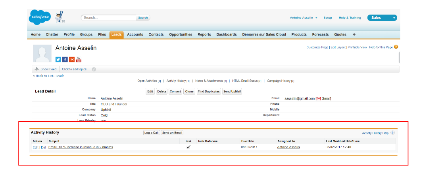
Task: Open the Setup link
Action: coord(328,18)
